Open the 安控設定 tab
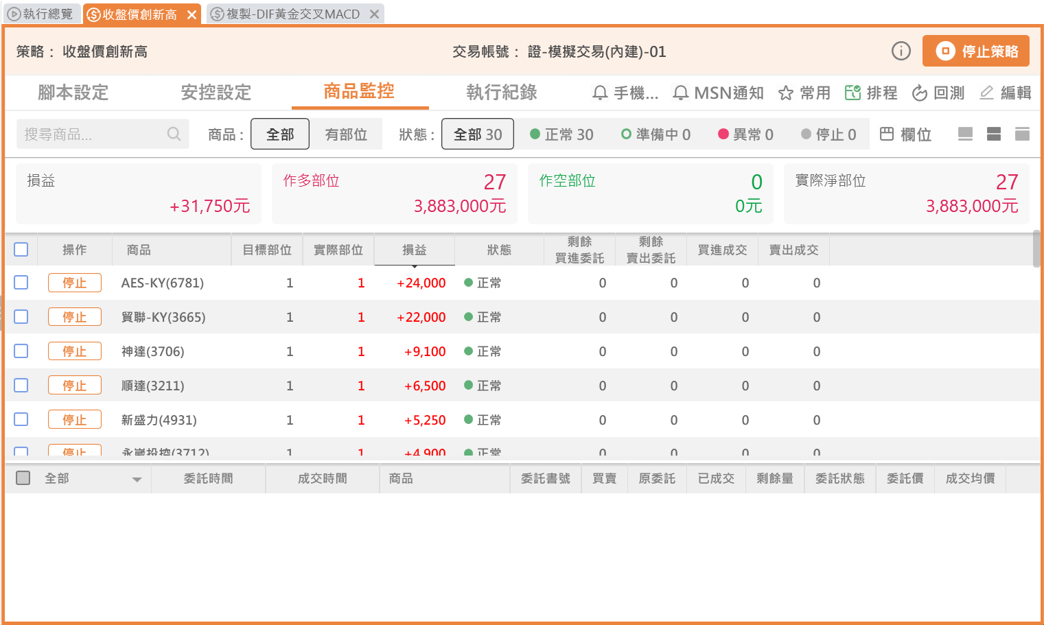The height and width of the screenshot is (625, 1044). click(216, 93)
